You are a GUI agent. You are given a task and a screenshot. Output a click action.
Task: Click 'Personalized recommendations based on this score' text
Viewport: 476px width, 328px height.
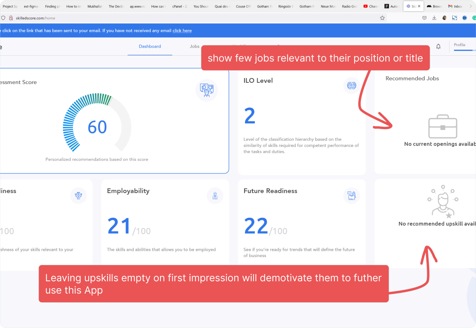97,159
